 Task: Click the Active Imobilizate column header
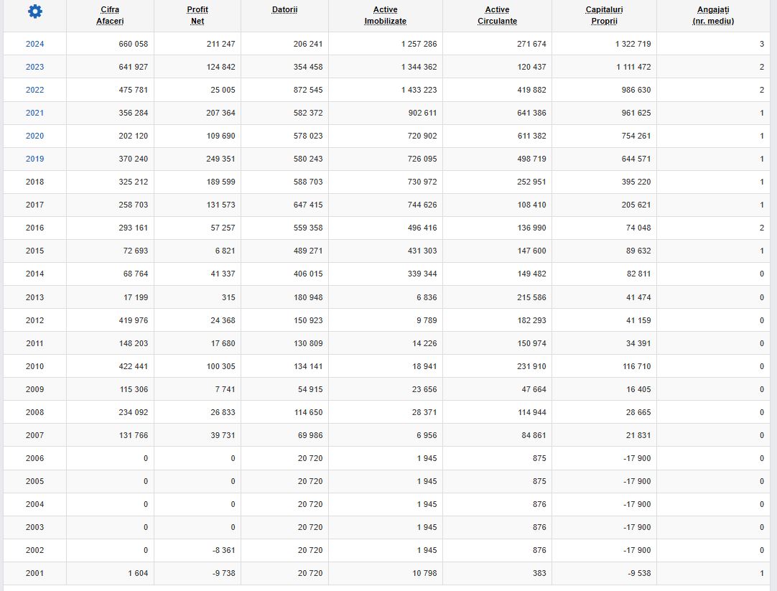[x=385, y=15]
